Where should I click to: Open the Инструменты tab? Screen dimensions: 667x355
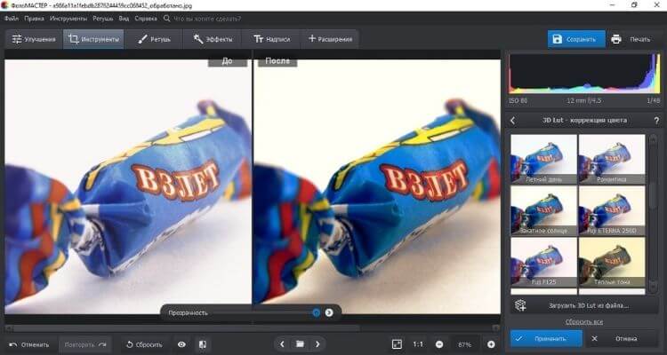(93, 39)
